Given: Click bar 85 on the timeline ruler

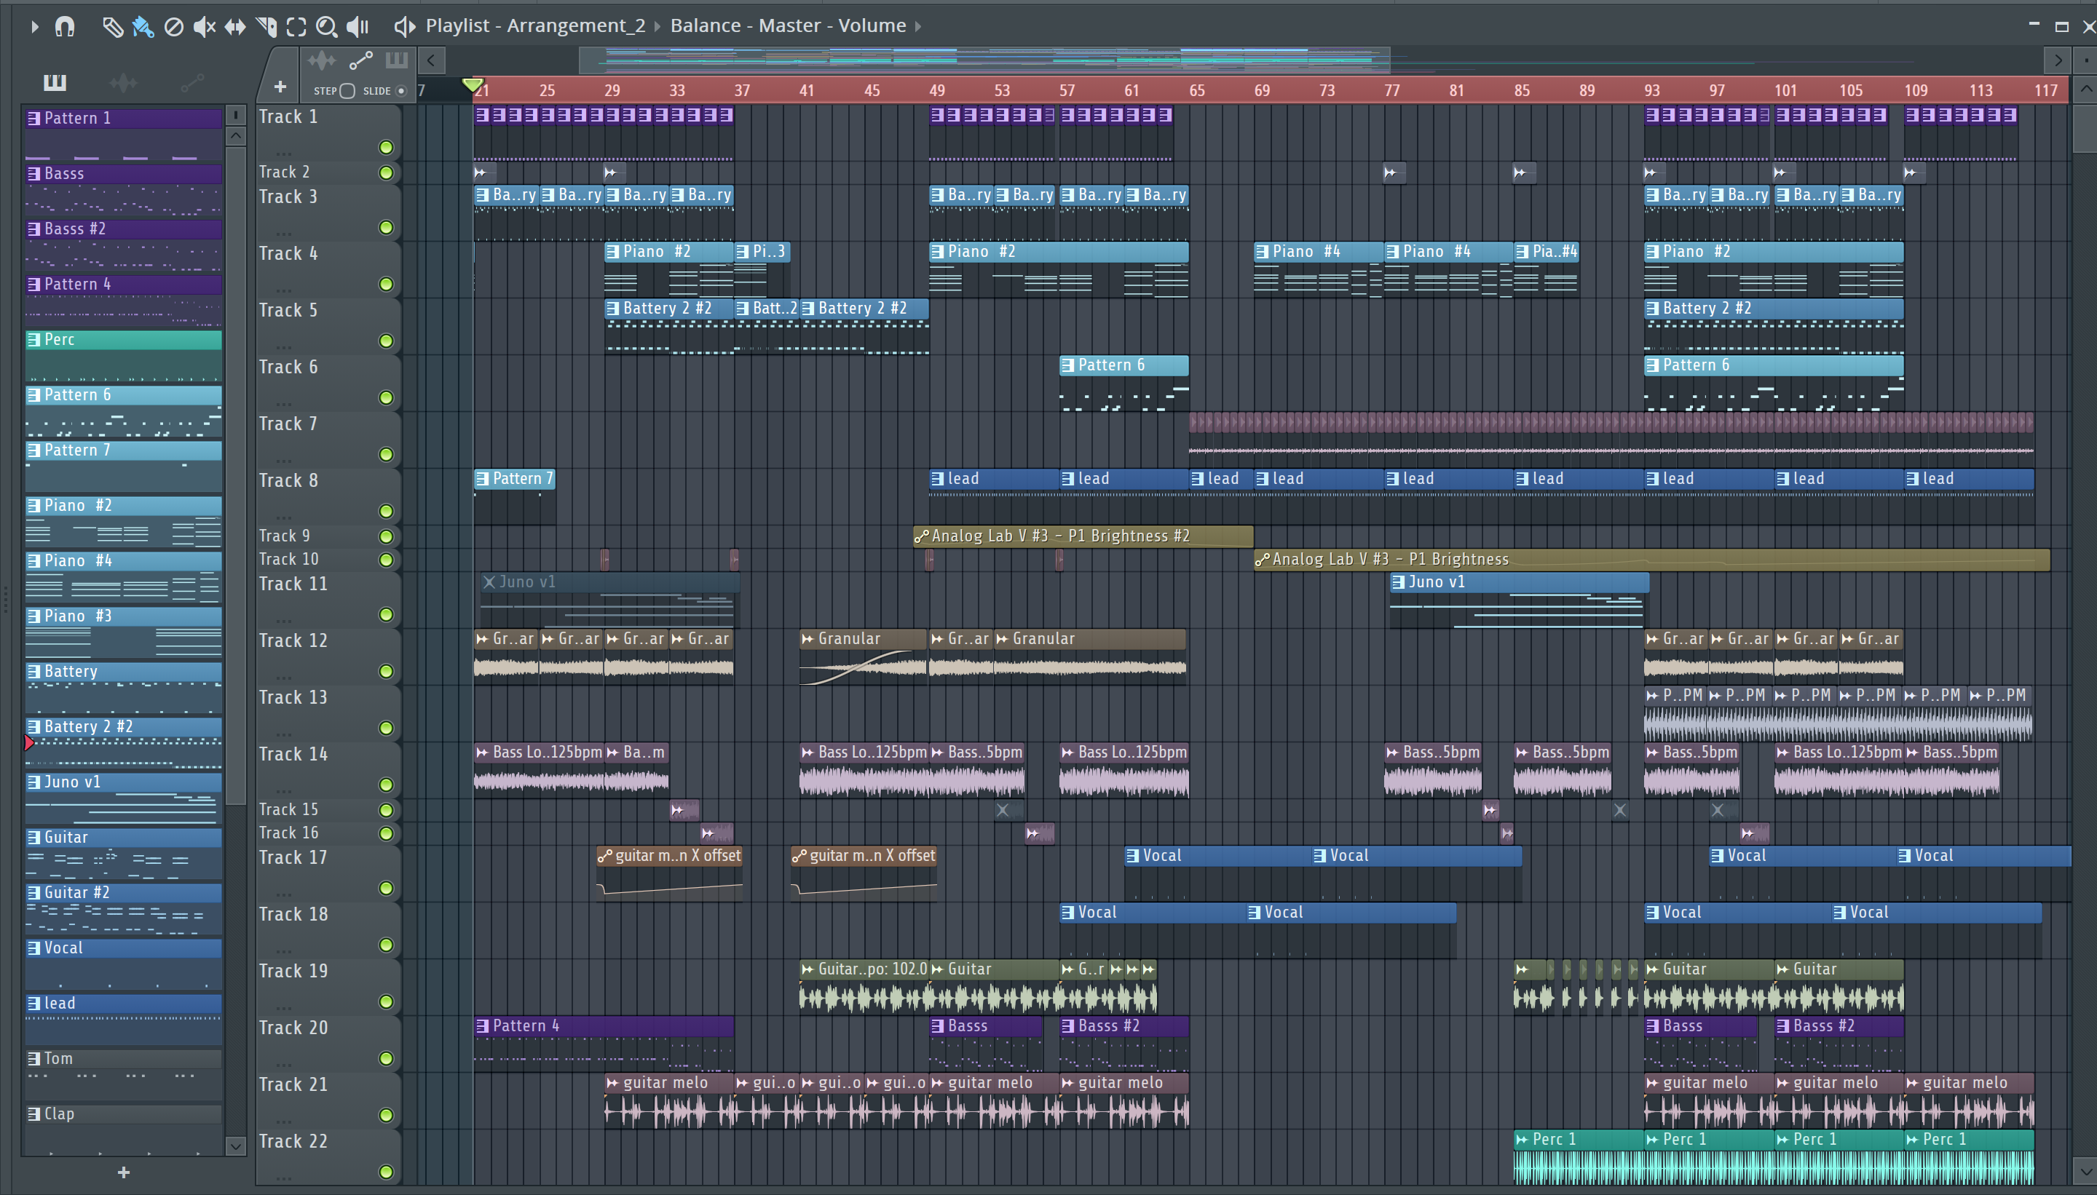Looking at the screenshot, I should (1523, 90).
